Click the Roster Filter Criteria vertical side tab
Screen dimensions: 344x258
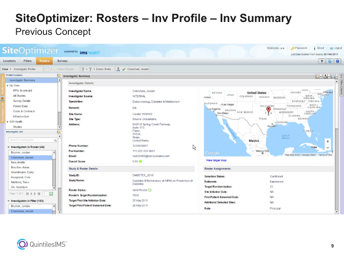point(342,85)
